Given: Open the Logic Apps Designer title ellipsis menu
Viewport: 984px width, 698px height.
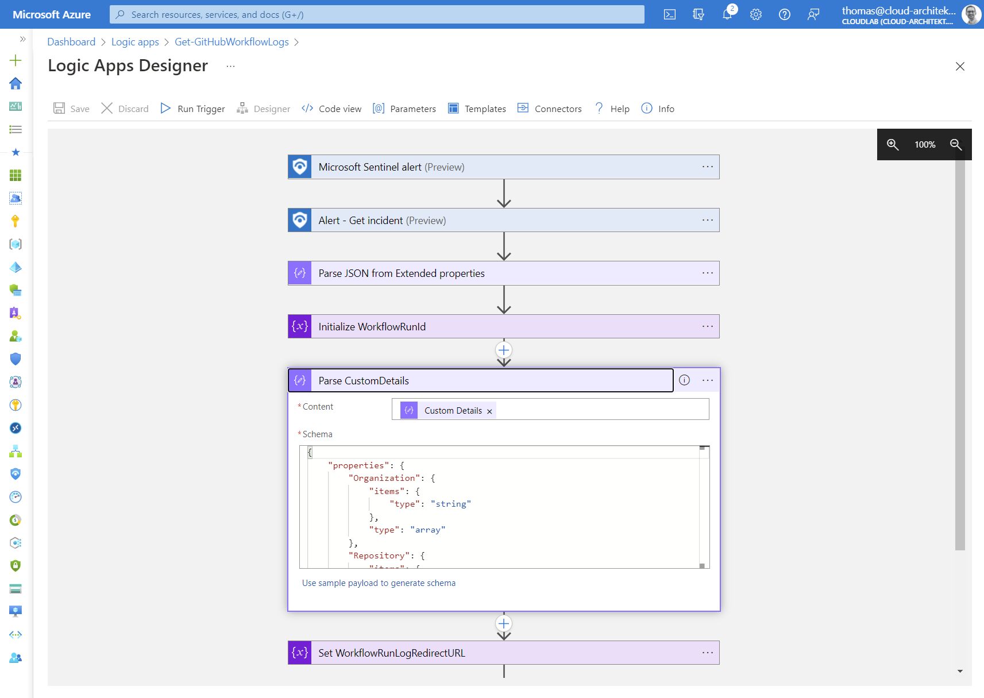Looking at the screenshot, I should coord(230,66).
